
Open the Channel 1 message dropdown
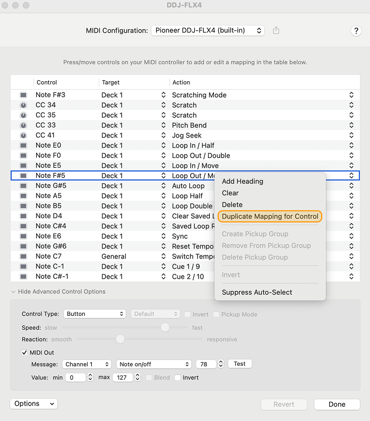[x=87, y=364]
